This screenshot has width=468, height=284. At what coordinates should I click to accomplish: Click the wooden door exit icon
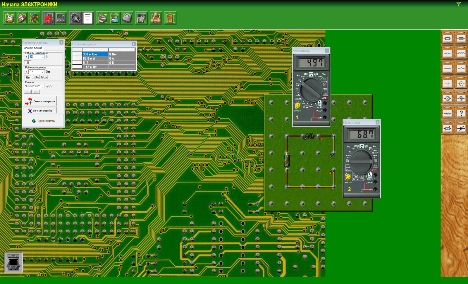(170, 18)
